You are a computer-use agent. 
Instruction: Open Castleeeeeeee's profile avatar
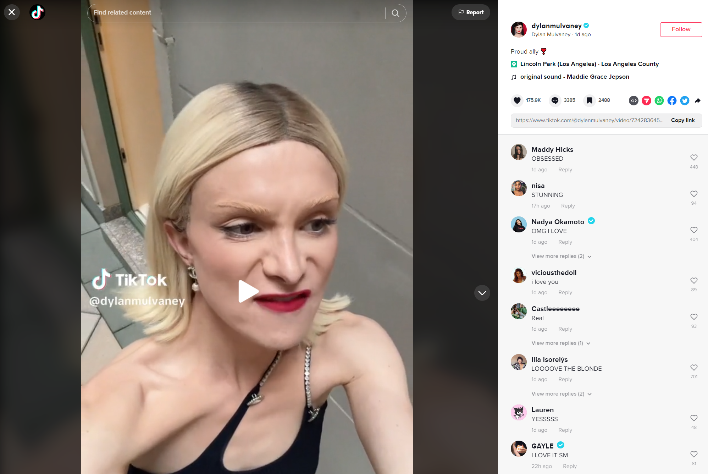pos(519,312)
